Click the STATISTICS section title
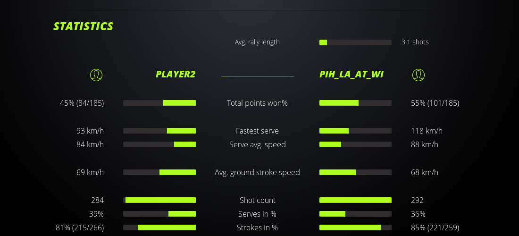Viewport: 519px width, 236px height. [x=84, y=26]
